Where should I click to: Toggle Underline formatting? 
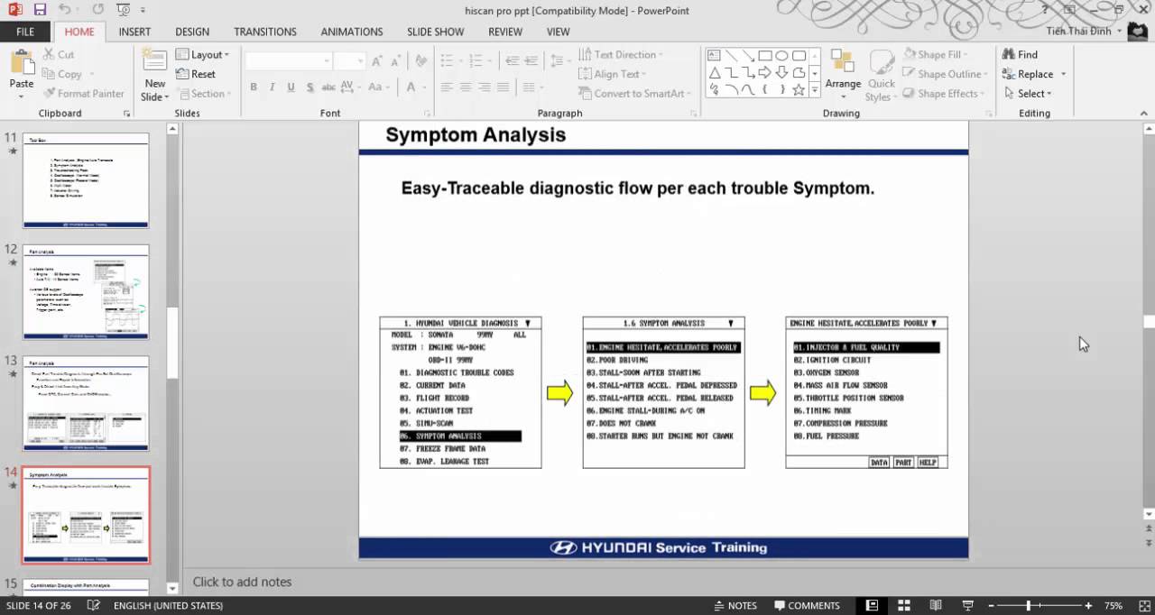point(291,87)
